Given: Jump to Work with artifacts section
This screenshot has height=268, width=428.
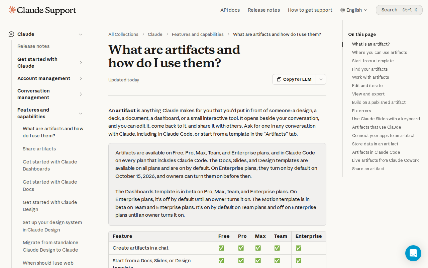Looking at the screenshot, I should 370,77.
